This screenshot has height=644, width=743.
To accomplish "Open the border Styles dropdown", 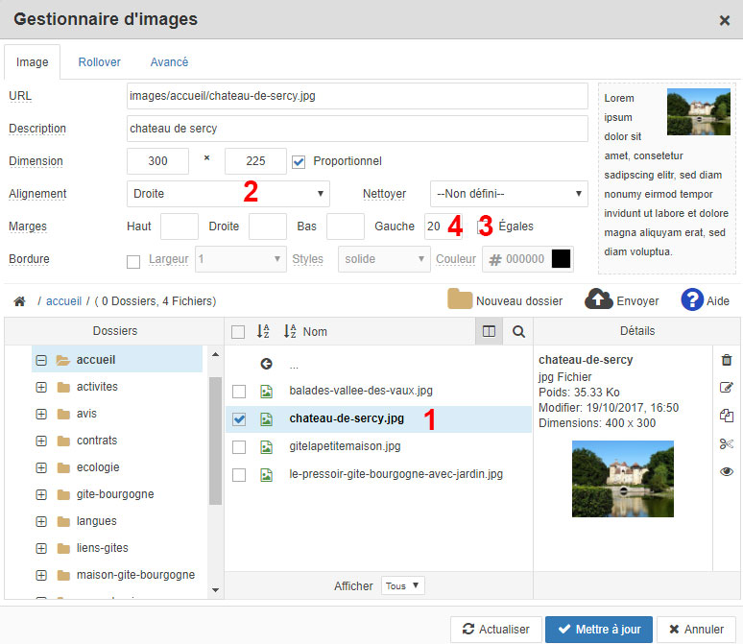I will (x=384, y=259).
